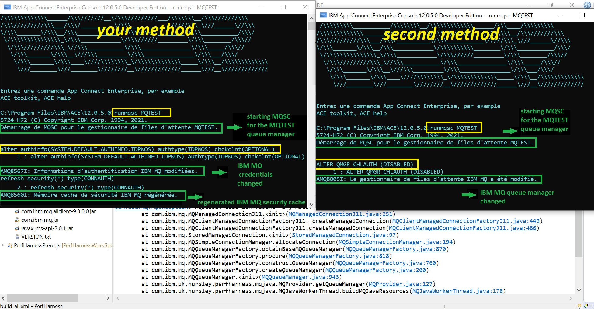Click the javax.jms-api-2.0.1.jar file icon
This screenshot has height=309, width=594.
click(17, 228)
